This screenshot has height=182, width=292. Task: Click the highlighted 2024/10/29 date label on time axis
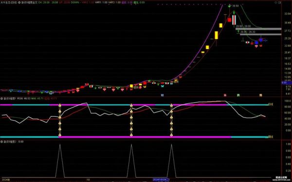tap(161, 180)
